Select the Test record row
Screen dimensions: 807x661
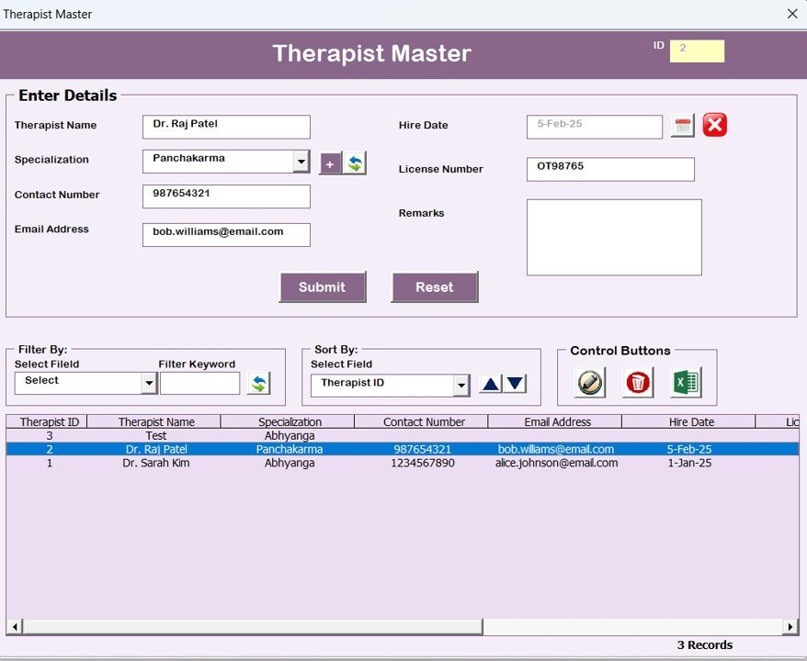[403, 436]
